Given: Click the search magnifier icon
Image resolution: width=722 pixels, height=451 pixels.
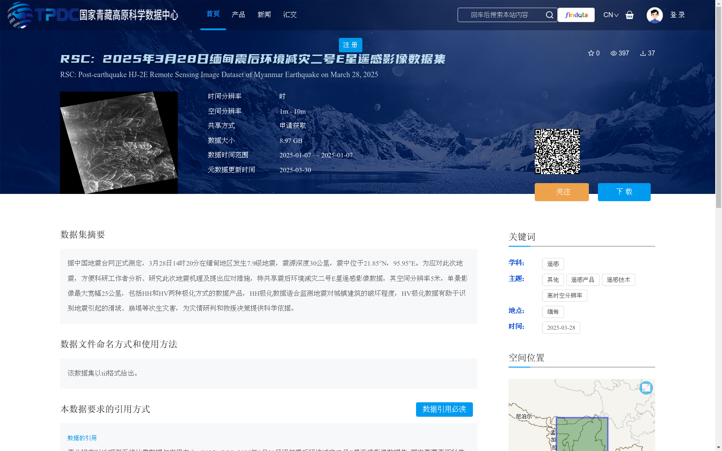Looking at the screenshot, I should [549, 15].
